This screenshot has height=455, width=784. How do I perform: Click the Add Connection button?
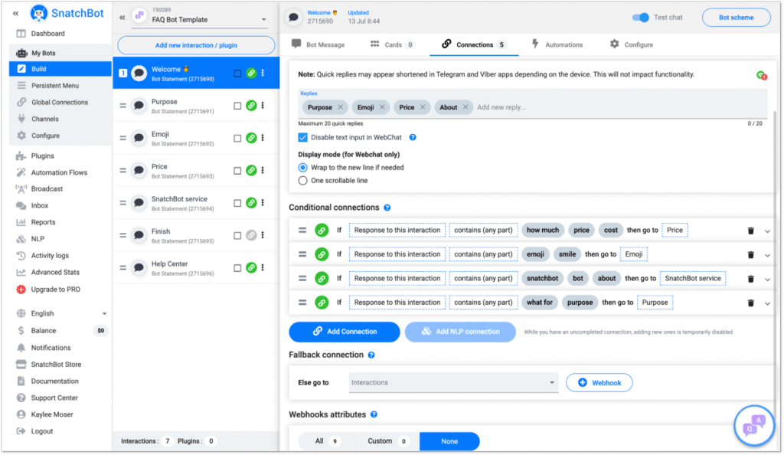344,332
